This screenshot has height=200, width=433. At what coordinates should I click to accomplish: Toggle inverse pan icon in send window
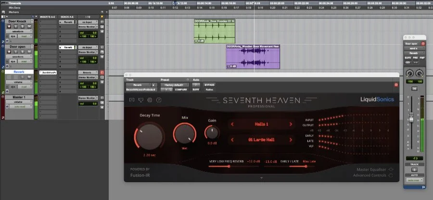point(415,63)
